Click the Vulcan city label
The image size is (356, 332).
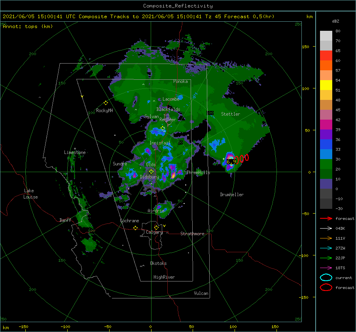click(201, 293)
